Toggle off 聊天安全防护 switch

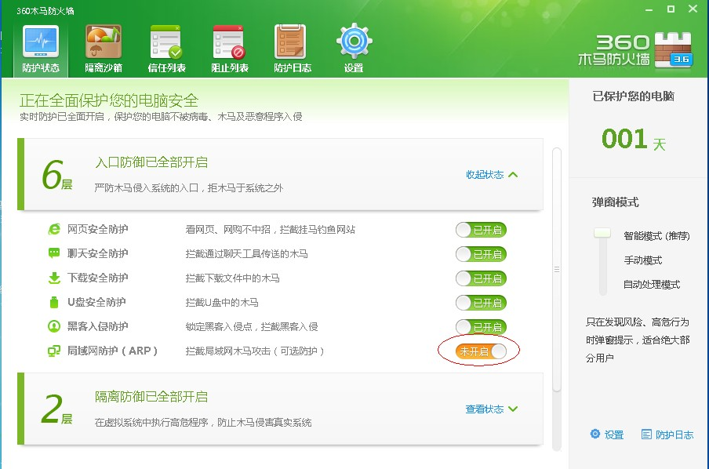click(x=481, y=254)
